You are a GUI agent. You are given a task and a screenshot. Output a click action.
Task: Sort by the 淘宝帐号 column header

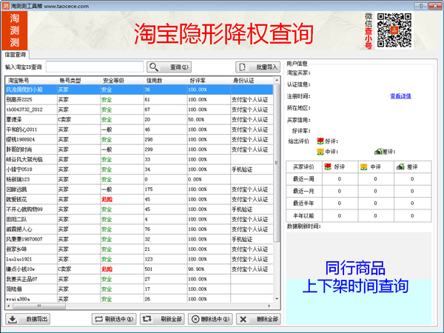click(31, 81)
